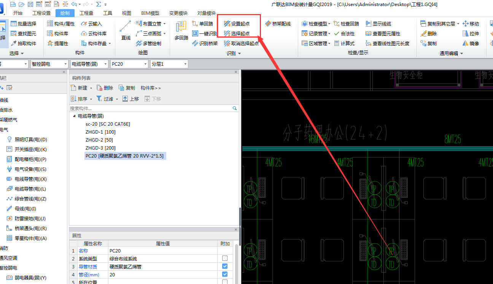Click 复制 in the component list toolbar

coord(127,88)
